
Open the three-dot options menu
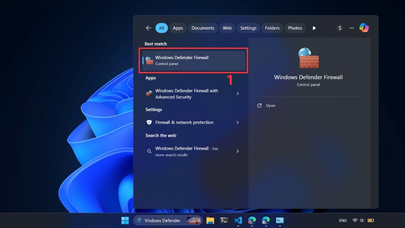pyautogui.click(x=352, y=28)
